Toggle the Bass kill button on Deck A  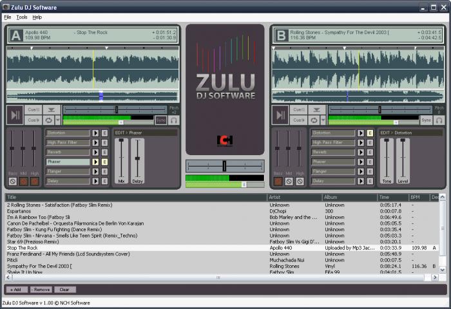tap(12, 182)
